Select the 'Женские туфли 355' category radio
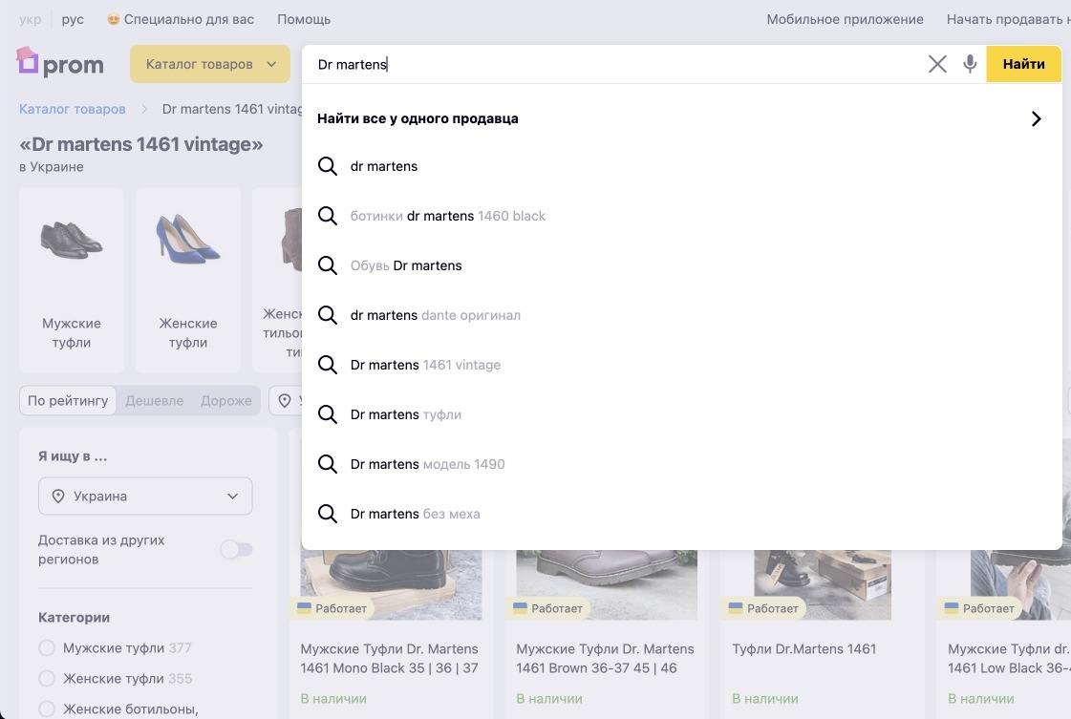1071x719 pixels. [x=47, y=679]
